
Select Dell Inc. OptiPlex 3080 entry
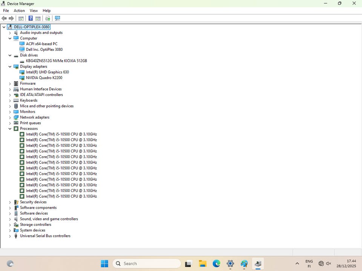[44, 50]
